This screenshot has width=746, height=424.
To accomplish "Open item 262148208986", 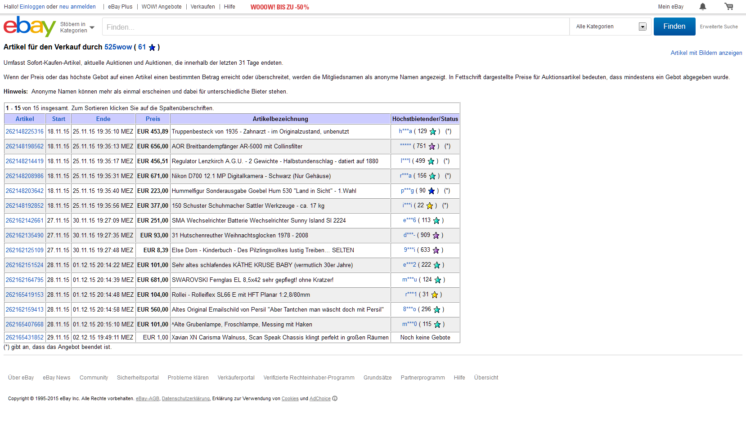I will click(x=25, y=176).
